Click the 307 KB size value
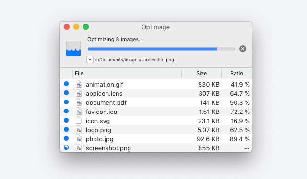307x179 pixels. [x=209, y=94]
